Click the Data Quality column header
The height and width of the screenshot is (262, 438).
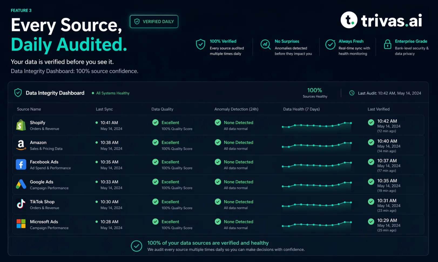tap(162, 109)
